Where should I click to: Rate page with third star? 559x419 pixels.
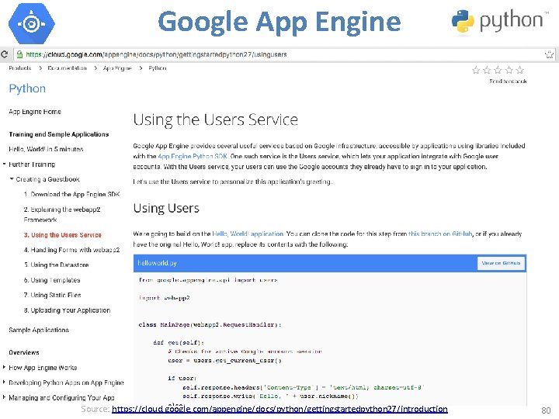498,70
